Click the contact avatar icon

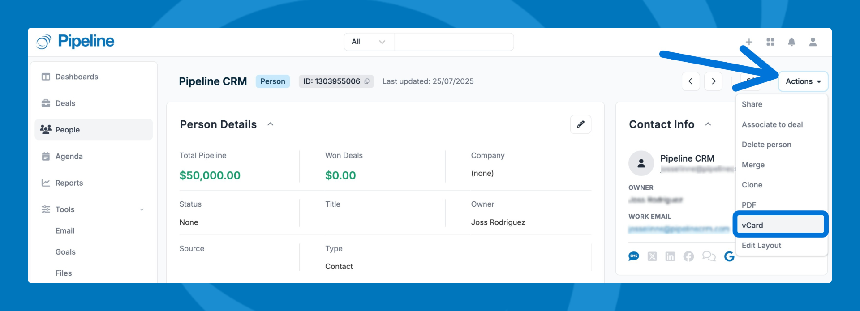pyautogui.click(x=641, y=163)
